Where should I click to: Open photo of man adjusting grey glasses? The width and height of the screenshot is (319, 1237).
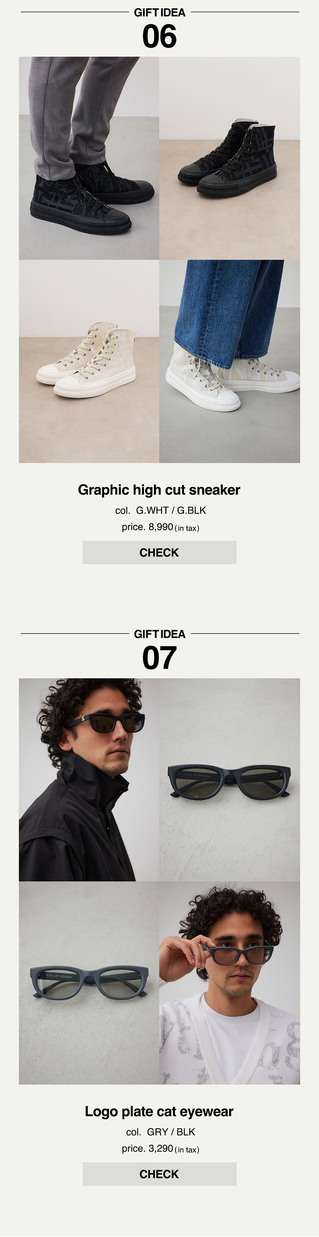click(x=230, y=982)
